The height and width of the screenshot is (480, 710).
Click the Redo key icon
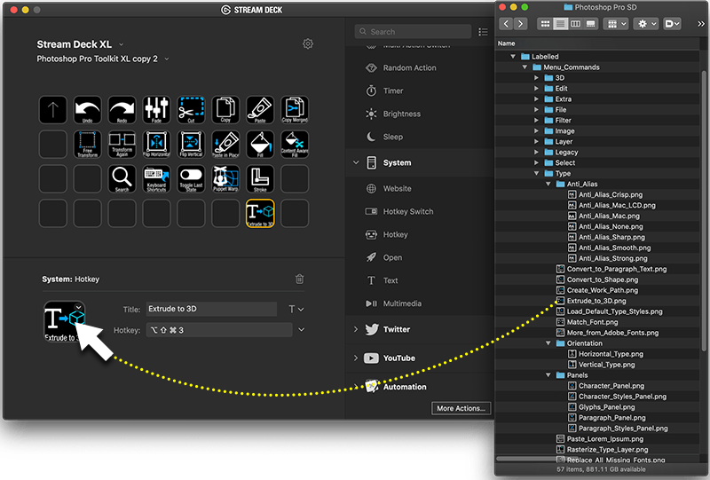(122, 110)
